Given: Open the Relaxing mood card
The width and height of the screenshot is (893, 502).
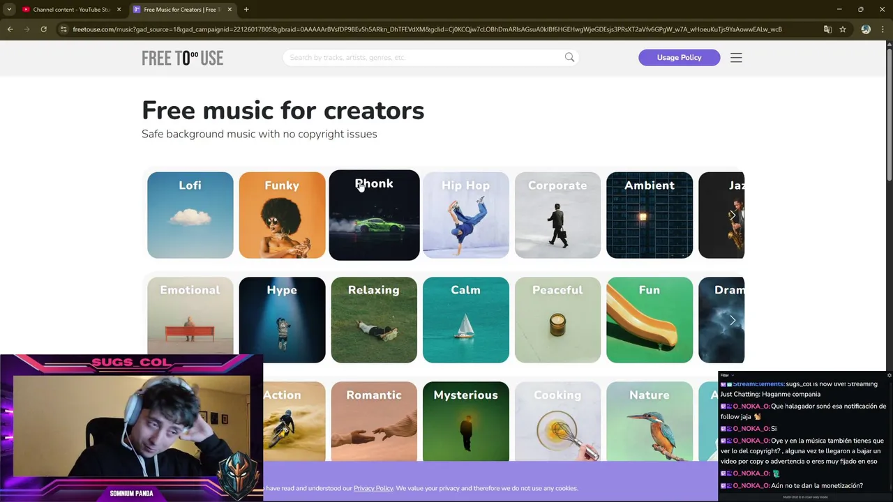Looking at the screenshot, I should pos(374,320).
